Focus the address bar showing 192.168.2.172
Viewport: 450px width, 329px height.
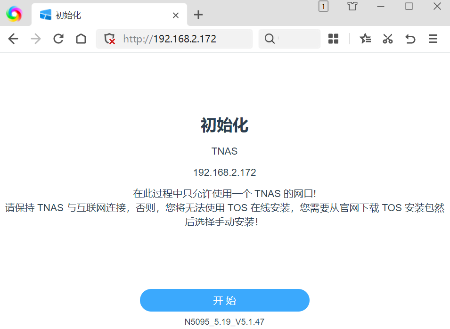(185, 39)
